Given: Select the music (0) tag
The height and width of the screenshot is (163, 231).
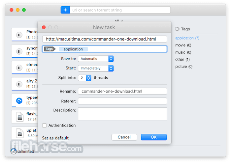Looking at the screenshot, I should (x=183, y=52).
